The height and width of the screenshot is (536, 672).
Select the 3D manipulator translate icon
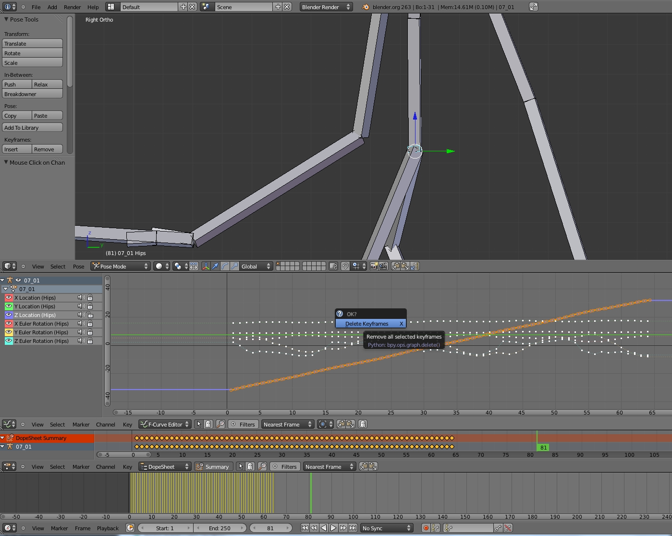click(215, 266)
